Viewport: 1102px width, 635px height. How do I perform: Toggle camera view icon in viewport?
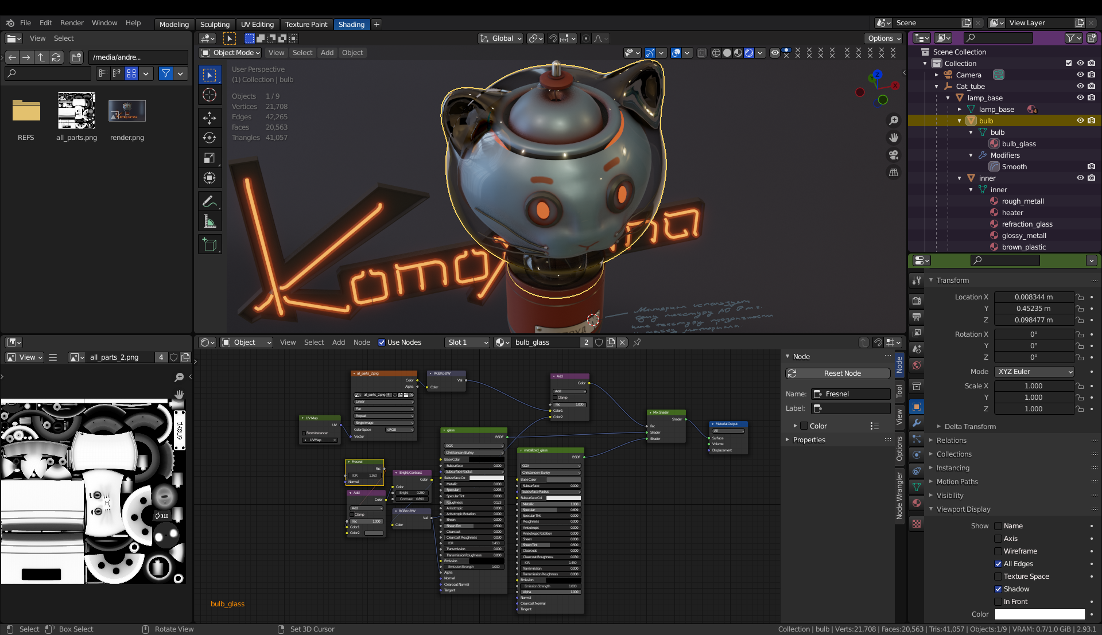[894, 155]
